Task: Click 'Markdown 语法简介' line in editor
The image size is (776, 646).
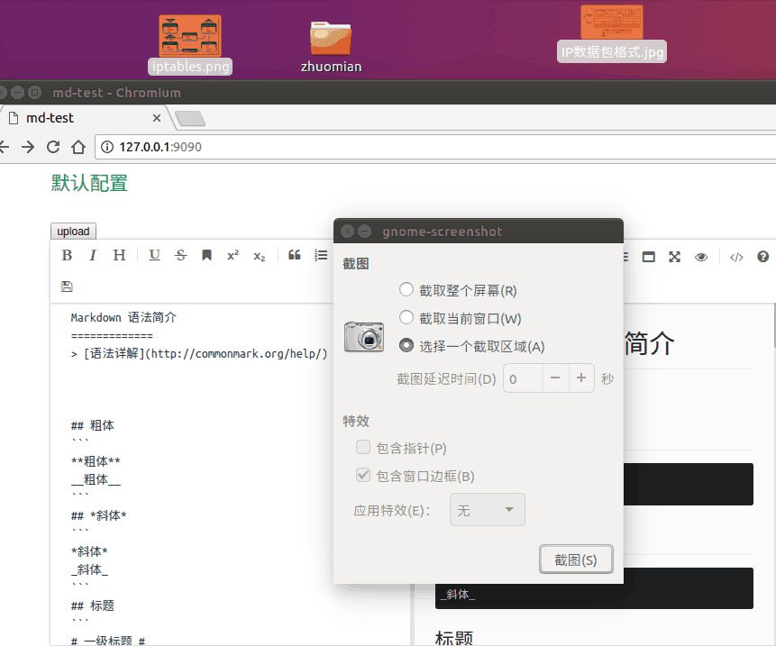Action: (123, 317)
